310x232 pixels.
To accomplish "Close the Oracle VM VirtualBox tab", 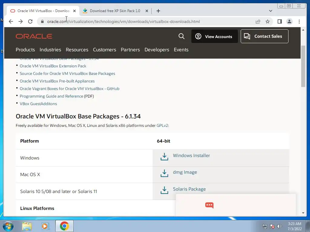I will [74, 11].
